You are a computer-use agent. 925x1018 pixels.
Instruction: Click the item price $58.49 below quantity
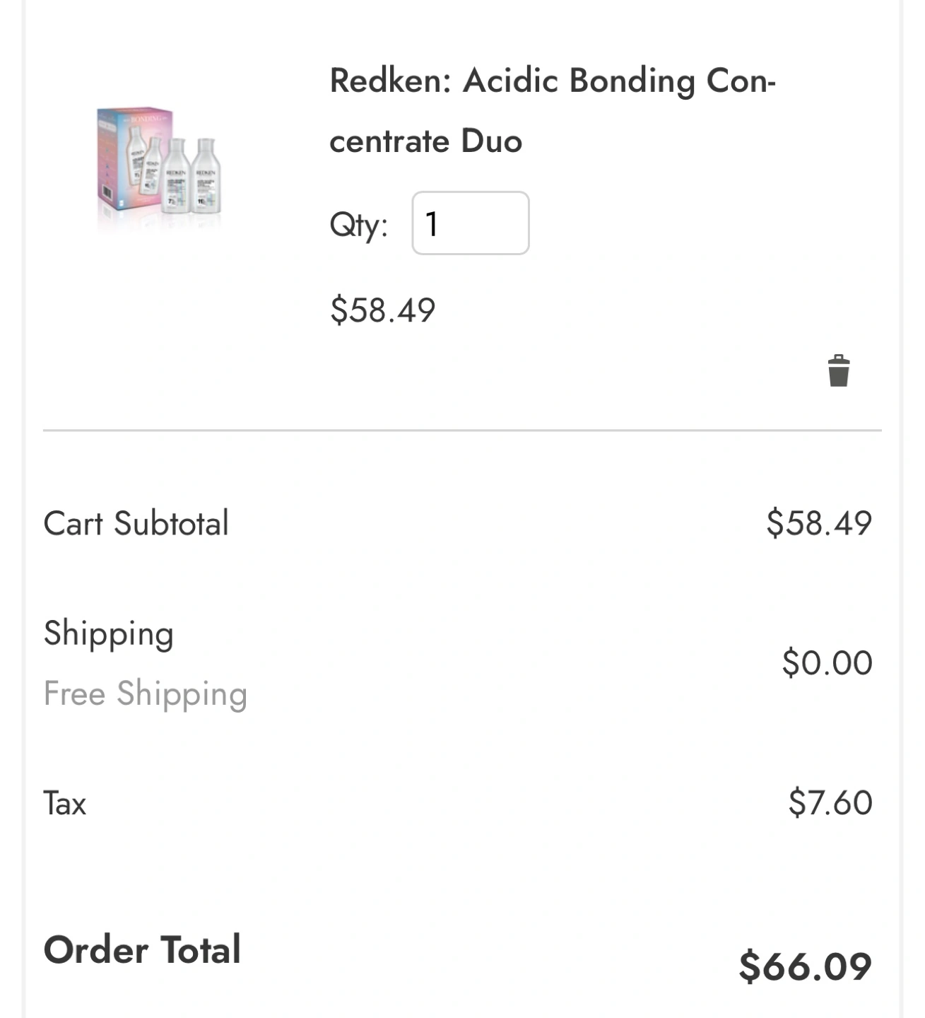click(382, 310)
